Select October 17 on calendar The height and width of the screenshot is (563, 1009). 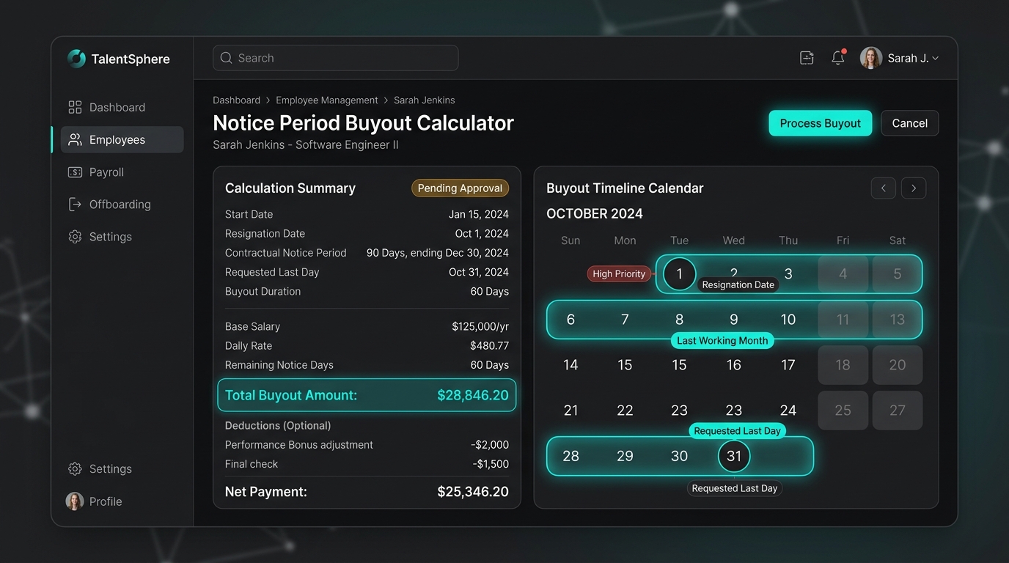[x=788, y=365]
